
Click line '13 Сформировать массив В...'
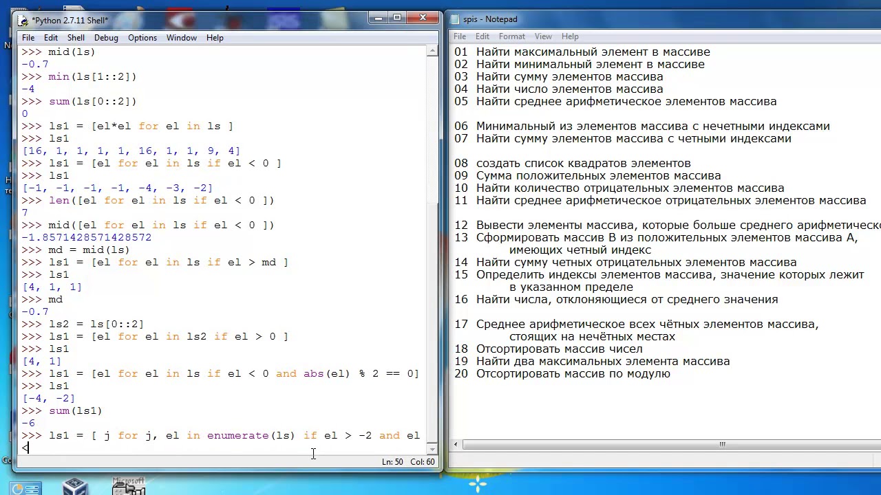tap(656, 237)
